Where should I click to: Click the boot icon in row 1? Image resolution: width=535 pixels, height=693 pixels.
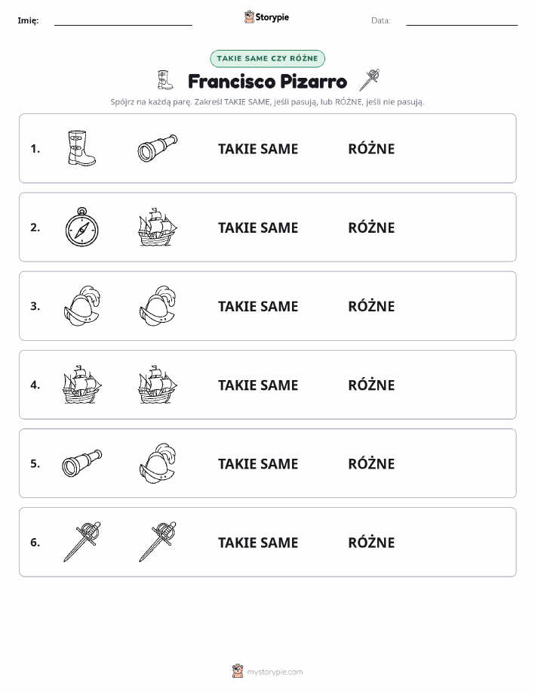(x=81, y=148)
